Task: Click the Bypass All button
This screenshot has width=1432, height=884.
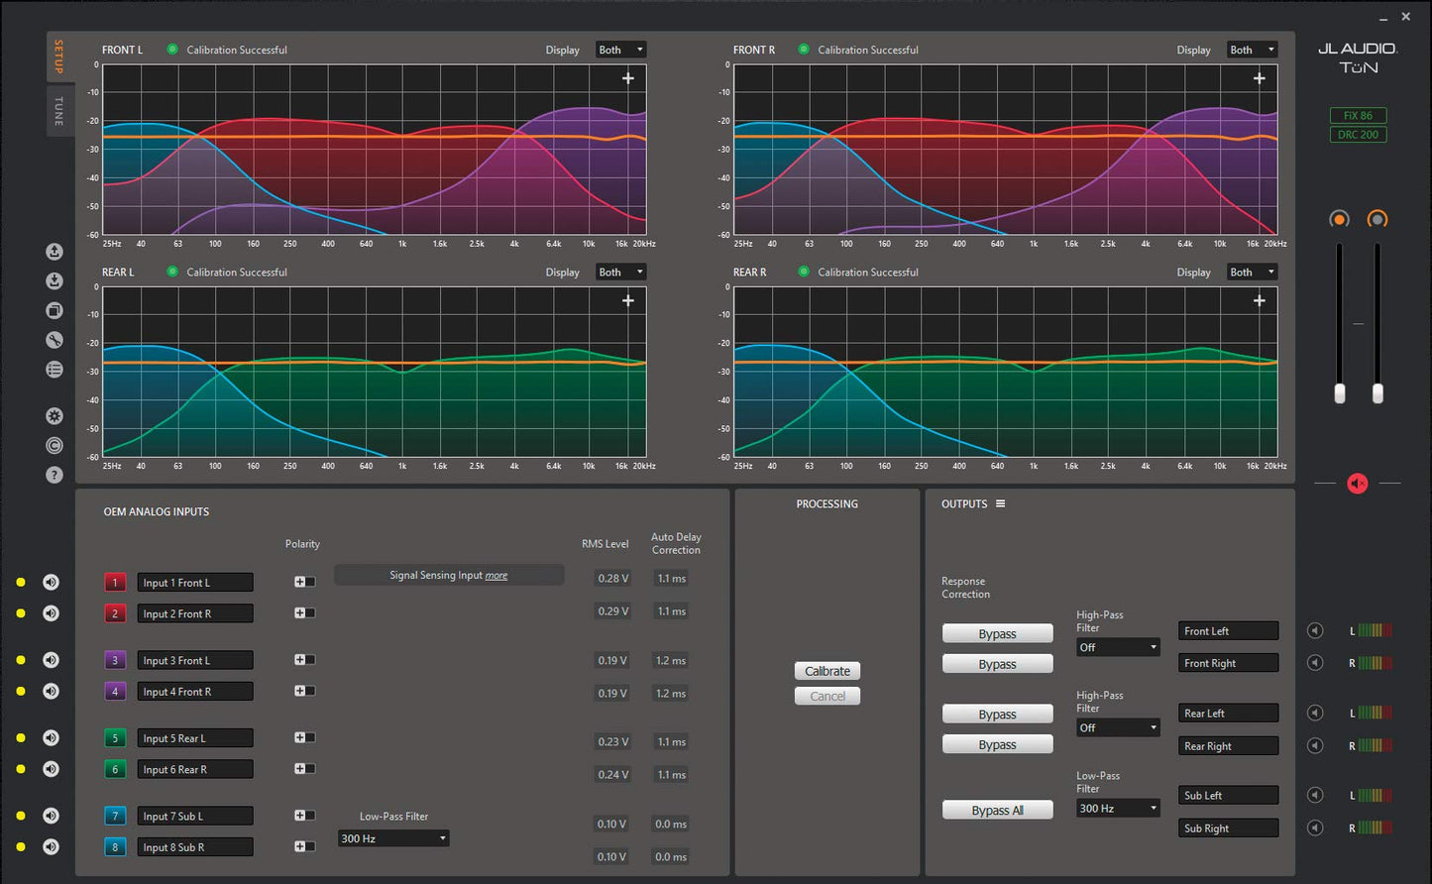Action: tap(997, 811)
